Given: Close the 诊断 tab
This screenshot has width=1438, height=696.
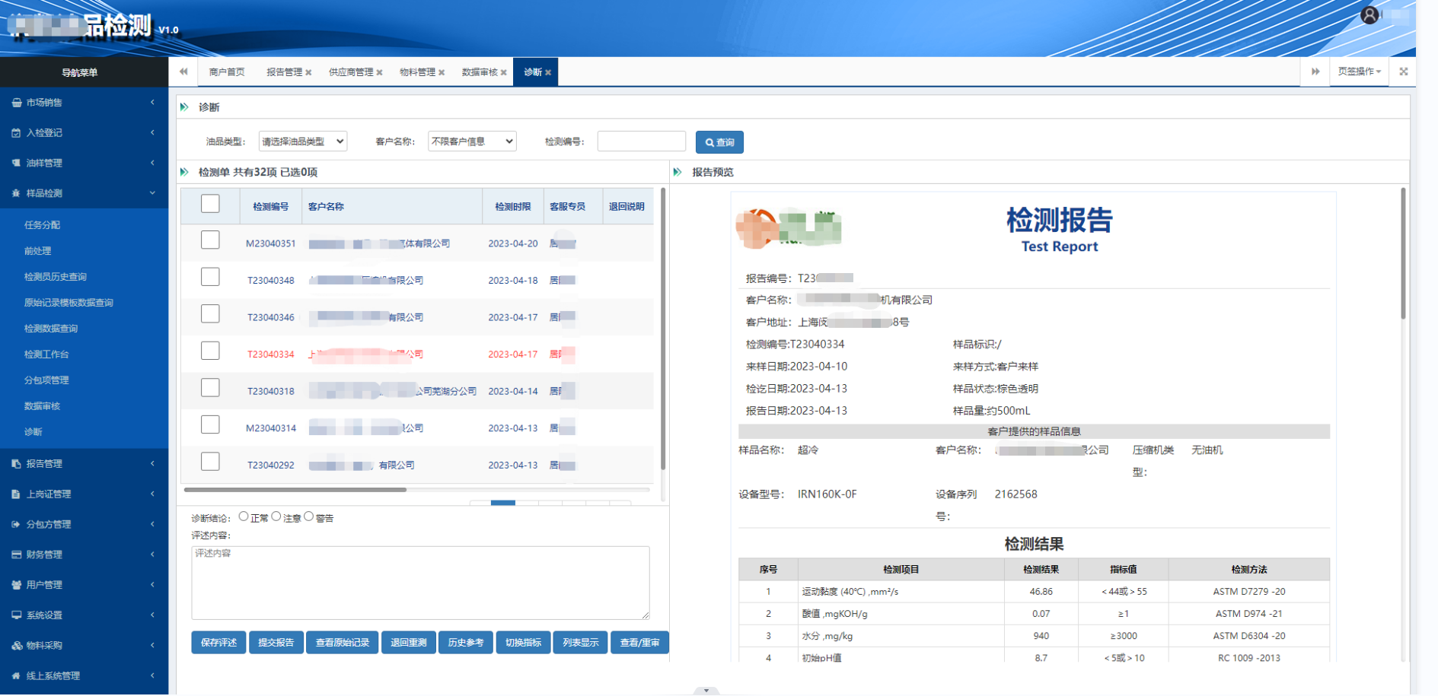Looking at the screenshot, I should point(548,73).
